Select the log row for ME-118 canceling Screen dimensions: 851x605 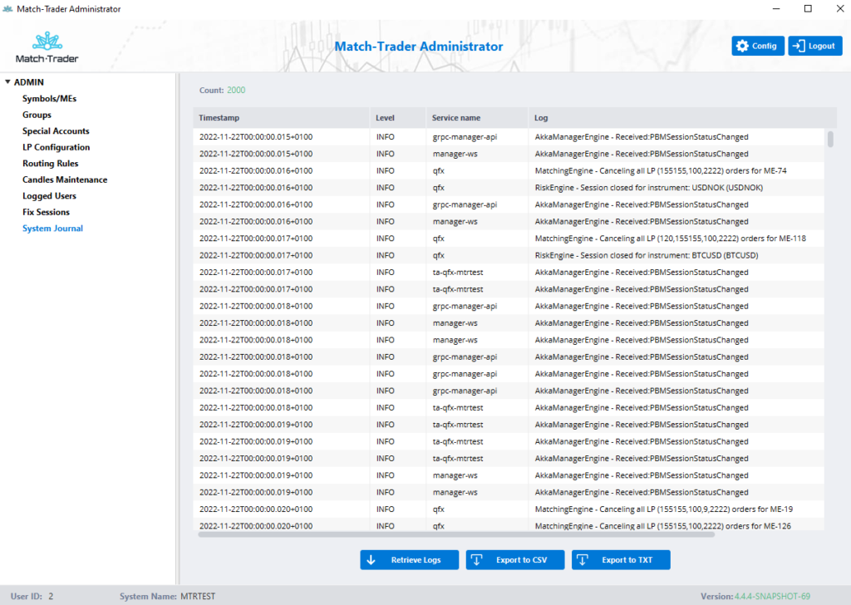tap(509, 239)
